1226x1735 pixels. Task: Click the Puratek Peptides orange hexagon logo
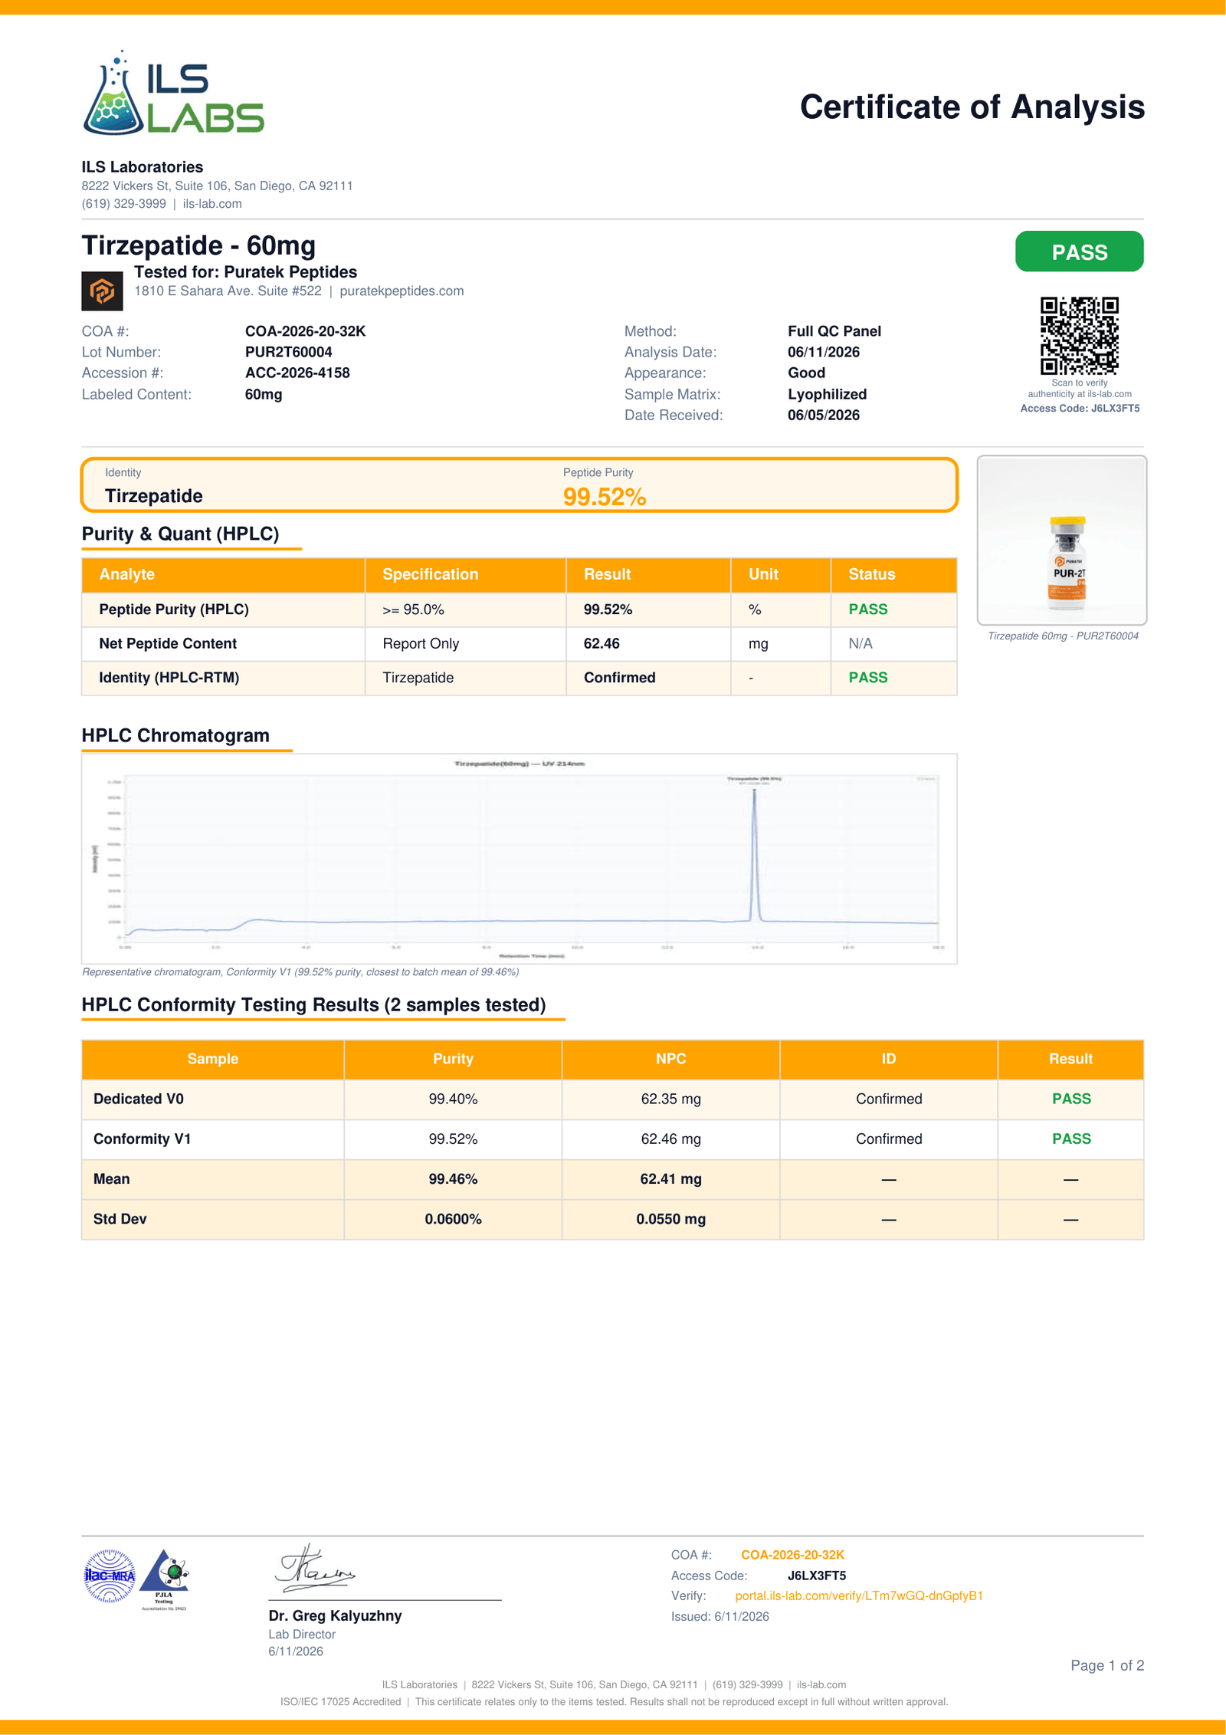102,291
